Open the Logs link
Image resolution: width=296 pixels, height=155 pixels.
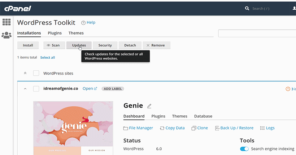coord(267,128)
